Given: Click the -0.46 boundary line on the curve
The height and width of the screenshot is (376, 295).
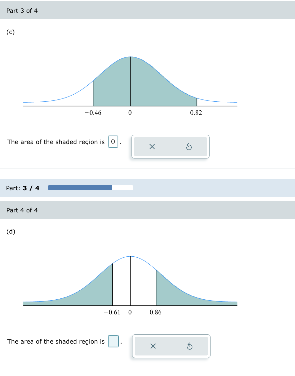Looking at the screenshot, I should 93,93.
